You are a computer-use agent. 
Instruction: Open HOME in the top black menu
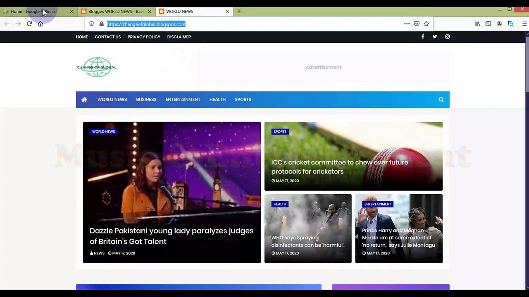point(82,37)
